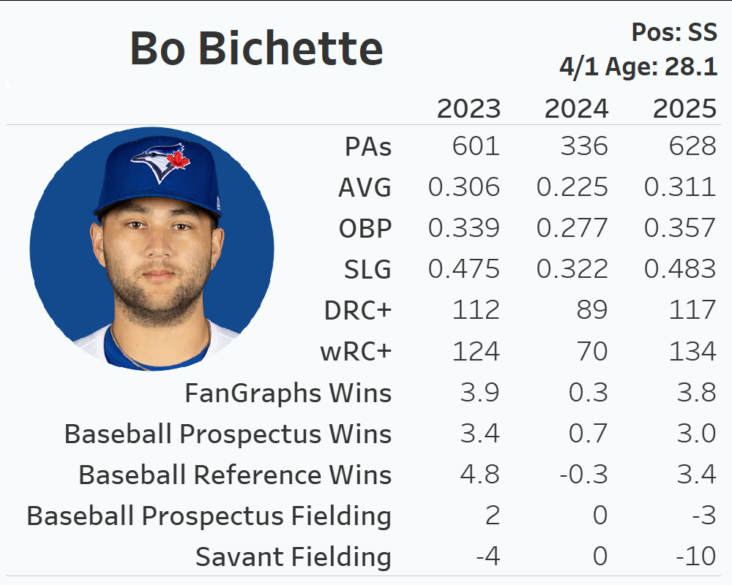Click the Baseball Prospectus Wins label
This screenshot has height=585, width=732.
click(228, 434)
